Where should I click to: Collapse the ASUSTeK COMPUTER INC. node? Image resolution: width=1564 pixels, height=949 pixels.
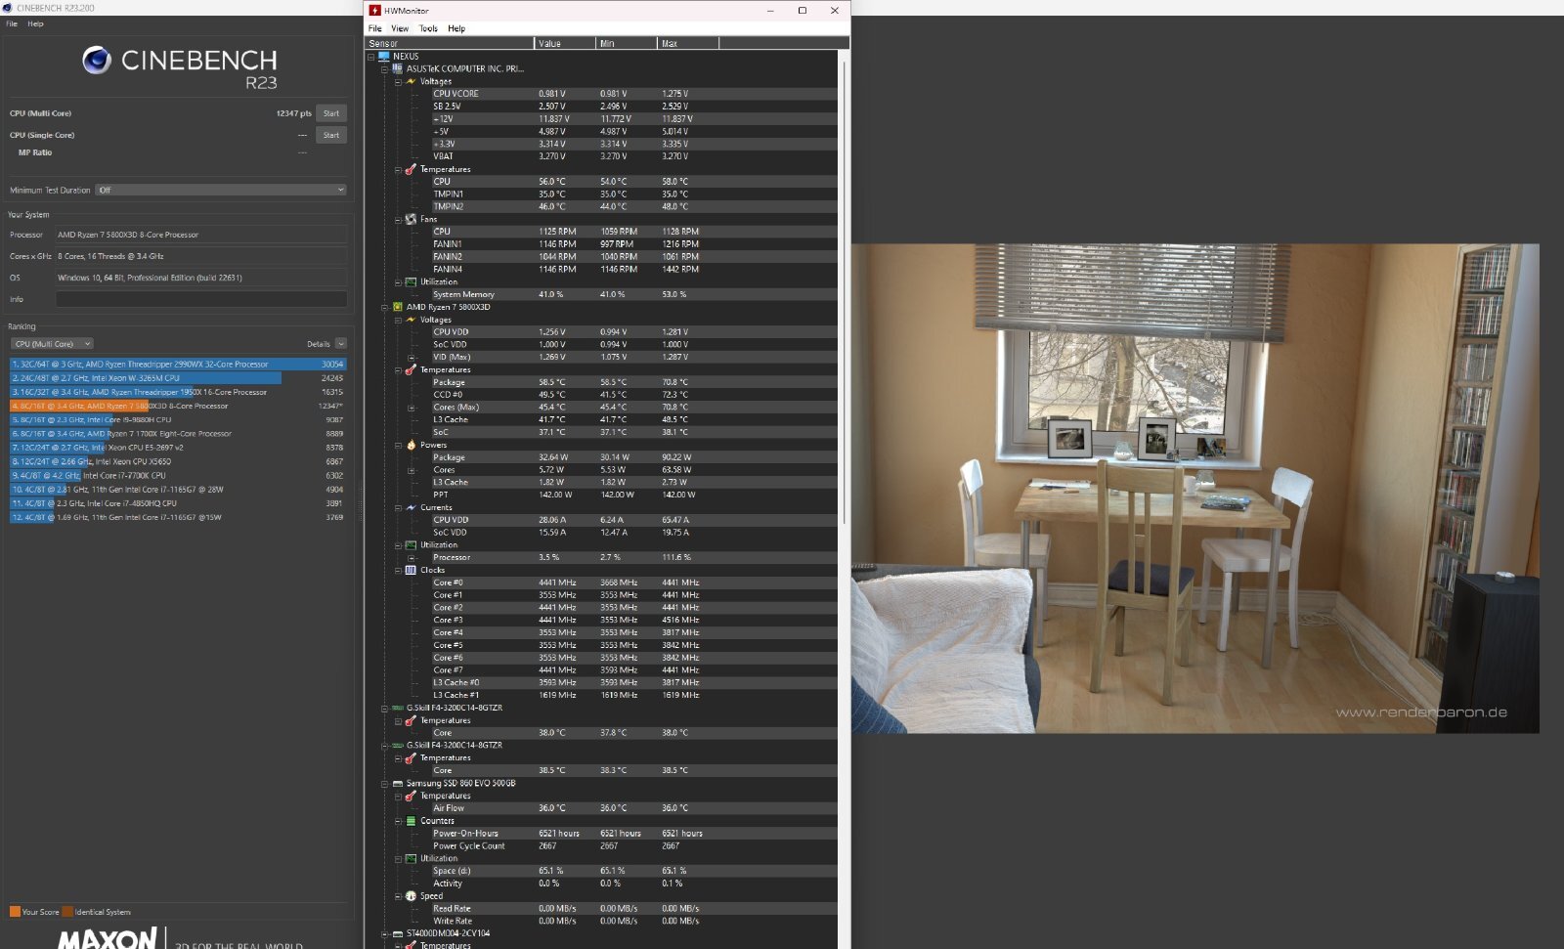point(384,69)
